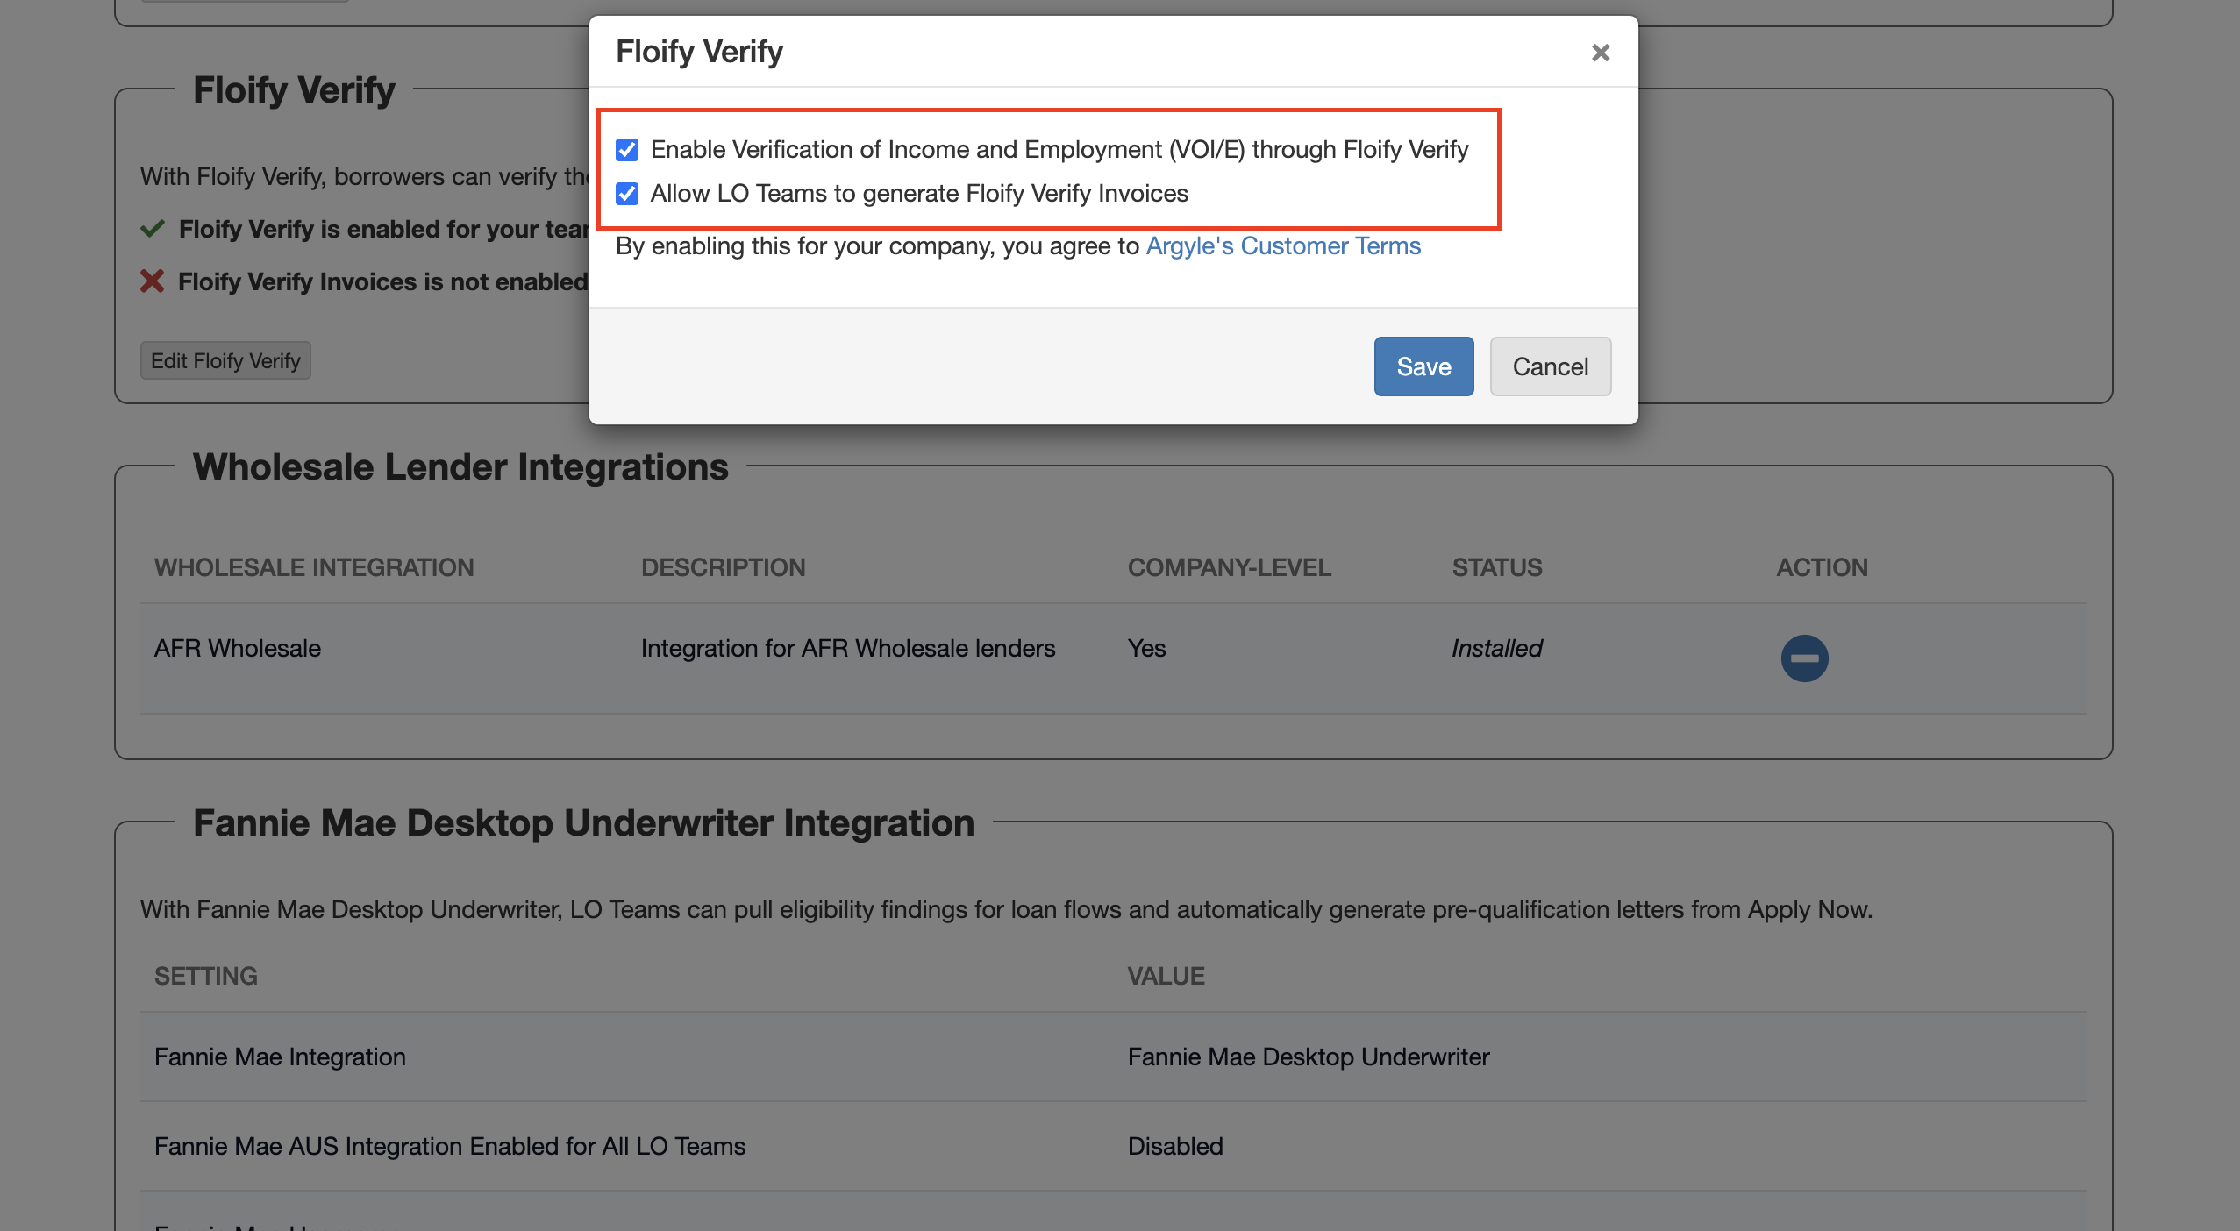Open Argyle's Customer Terms link

click(x=1282, y=246)
